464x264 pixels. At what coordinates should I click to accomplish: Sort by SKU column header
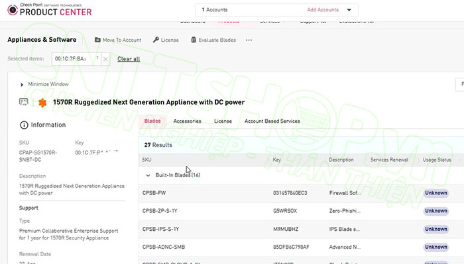[x=146, y=160]
